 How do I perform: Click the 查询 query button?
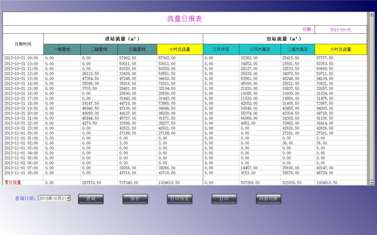pyautogui.click(x=91, y=199)
